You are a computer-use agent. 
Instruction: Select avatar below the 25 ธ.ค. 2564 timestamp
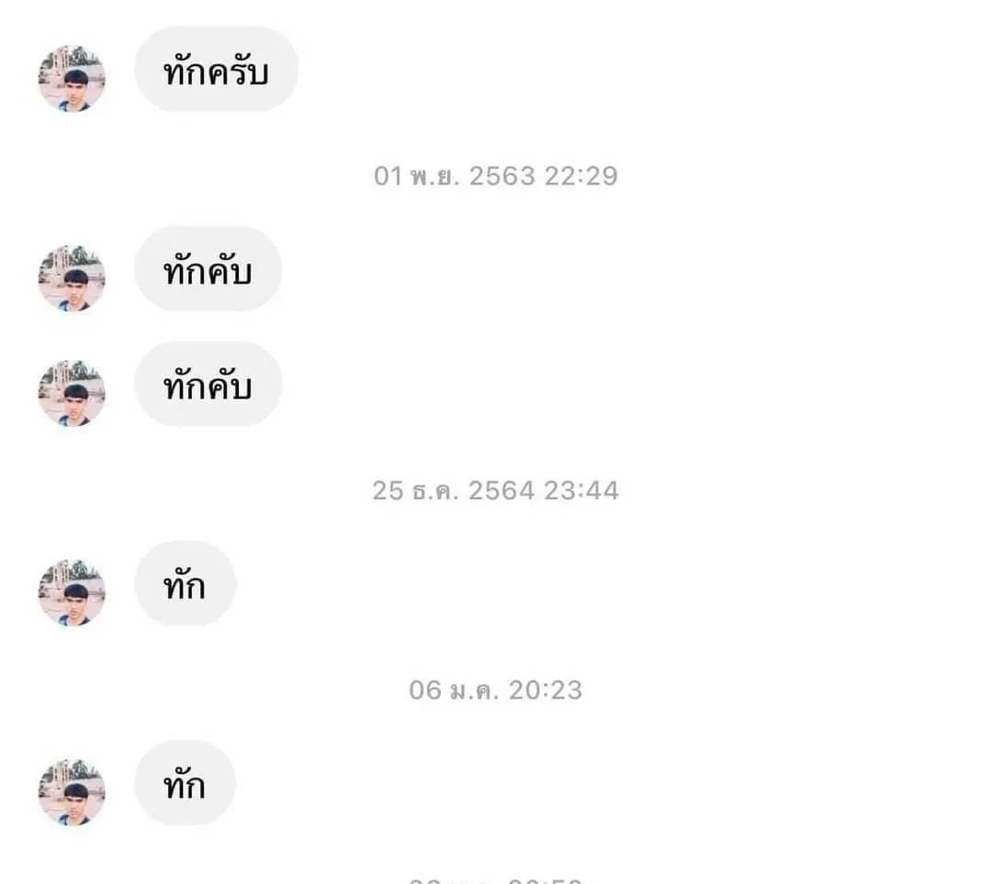click(72, 593)
